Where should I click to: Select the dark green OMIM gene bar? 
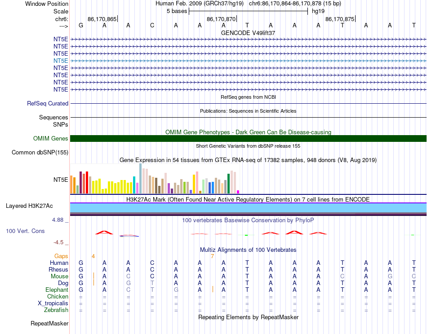(x=248, y=138)
